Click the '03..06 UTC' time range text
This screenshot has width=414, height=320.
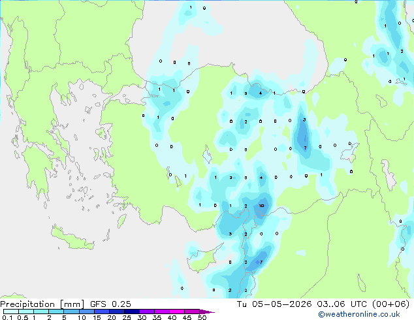pyautogui.click(x=342, y=304)
